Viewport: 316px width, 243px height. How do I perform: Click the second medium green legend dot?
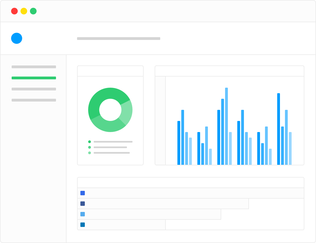[x=90, y=147]
